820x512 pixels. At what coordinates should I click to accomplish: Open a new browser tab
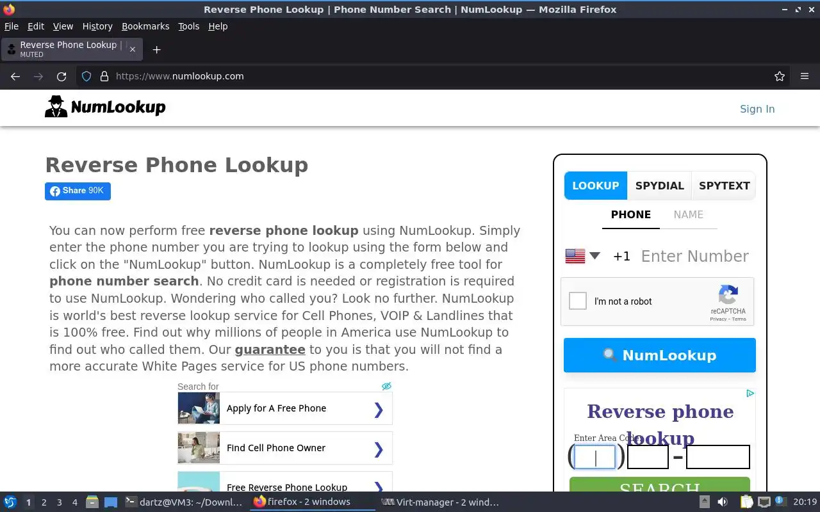[x=156, y=49]
